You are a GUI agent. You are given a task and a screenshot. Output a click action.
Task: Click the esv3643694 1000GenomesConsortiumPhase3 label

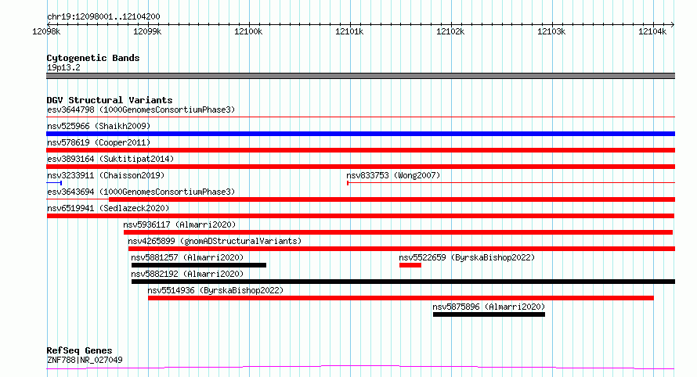[x=141, y=192]
